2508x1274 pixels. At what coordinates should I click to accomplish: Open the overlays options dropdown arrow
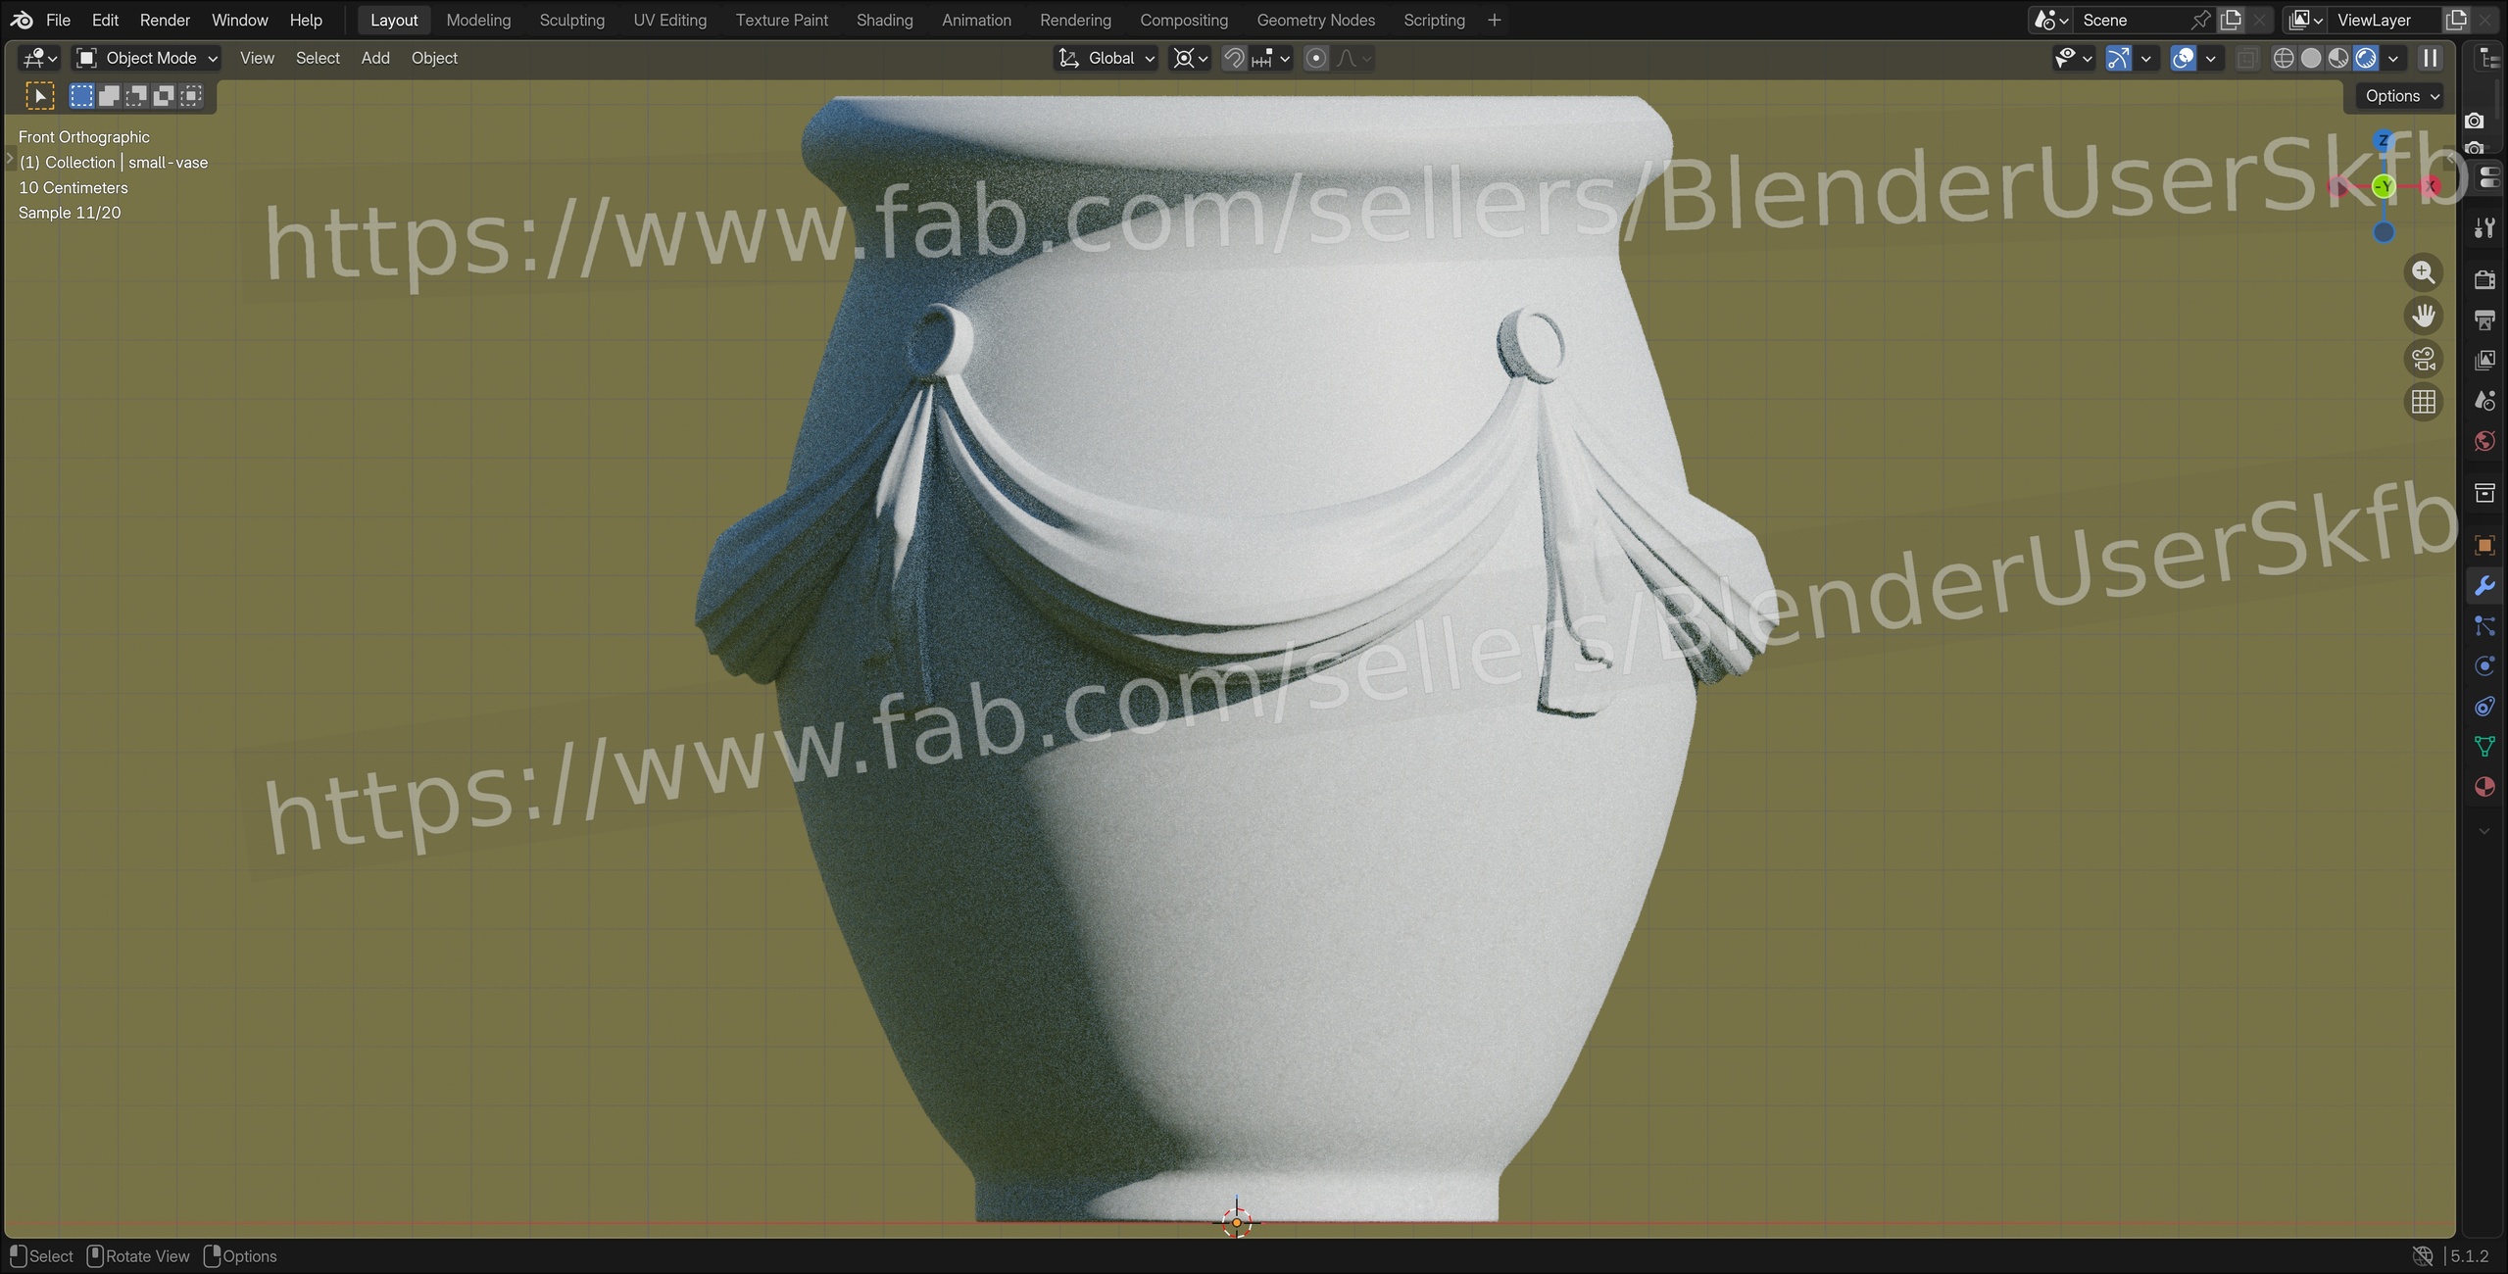[2210, 58]
